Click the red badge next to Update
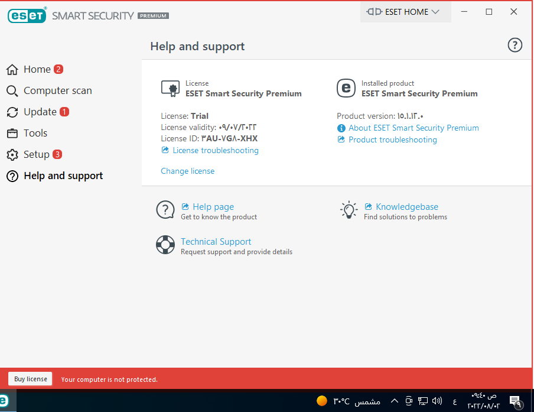The image size is (534, 412). coord(64,112)
